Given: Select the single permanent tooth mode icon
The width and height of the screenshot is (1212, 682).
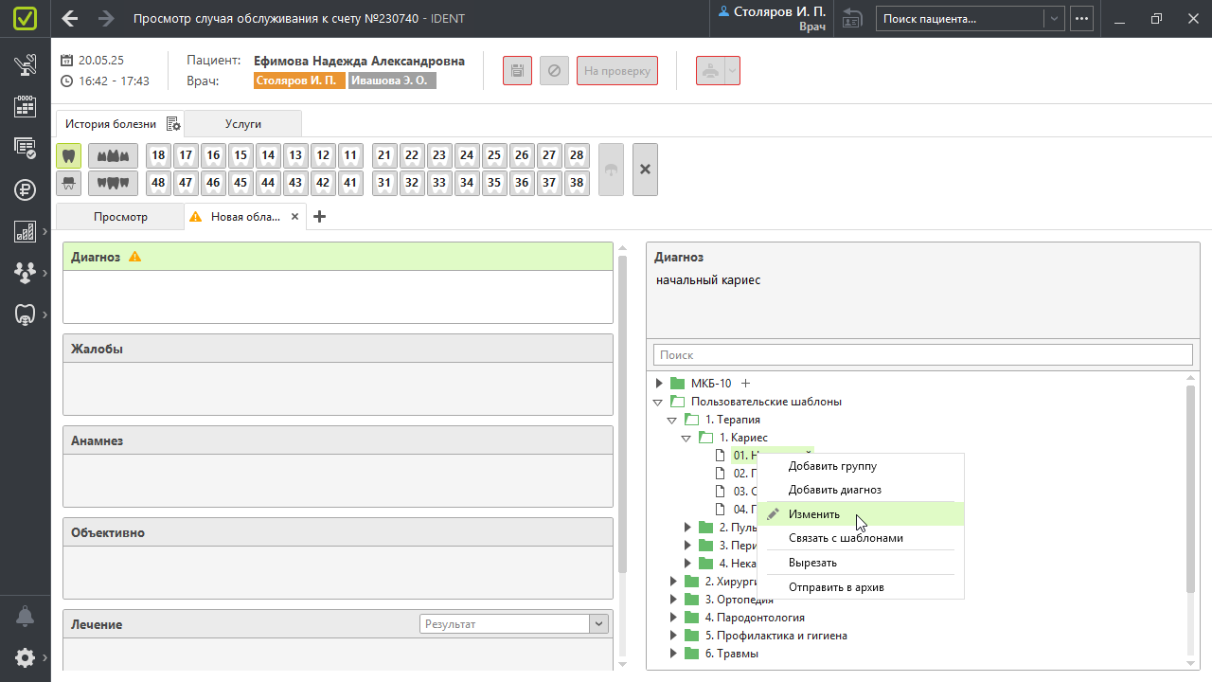Looking at the screenshot, I should click(x=68, y=156).
